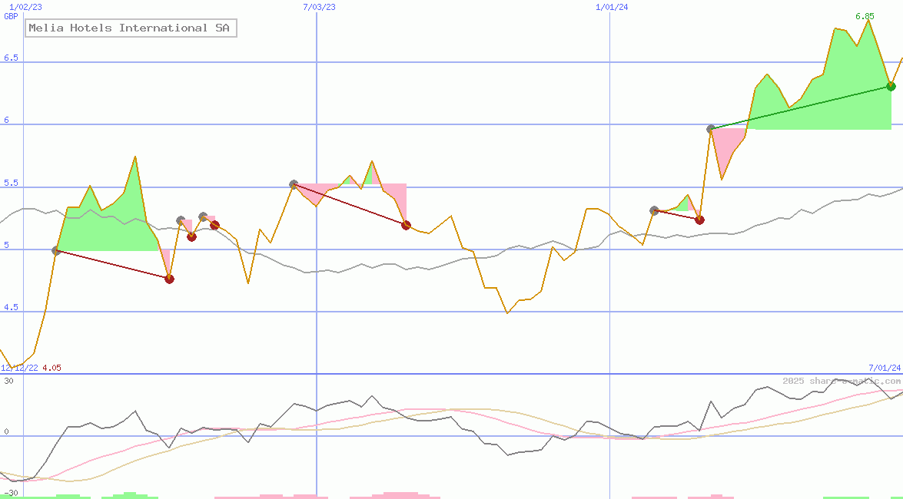
Task: Click the 6.5 price axis label
Action: point(11,58)
